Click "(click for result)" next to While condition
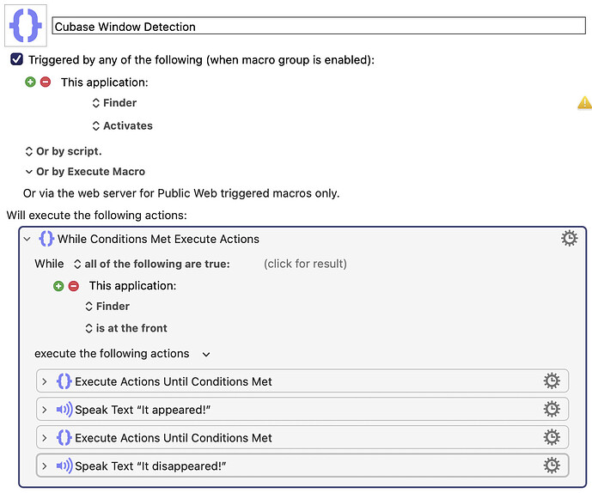592x493 pixels. pyautogui.click(x=305, y=264)
